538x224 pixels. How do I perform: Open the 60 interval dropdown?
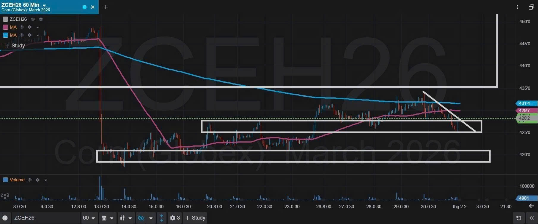click(x=89, y=218)
